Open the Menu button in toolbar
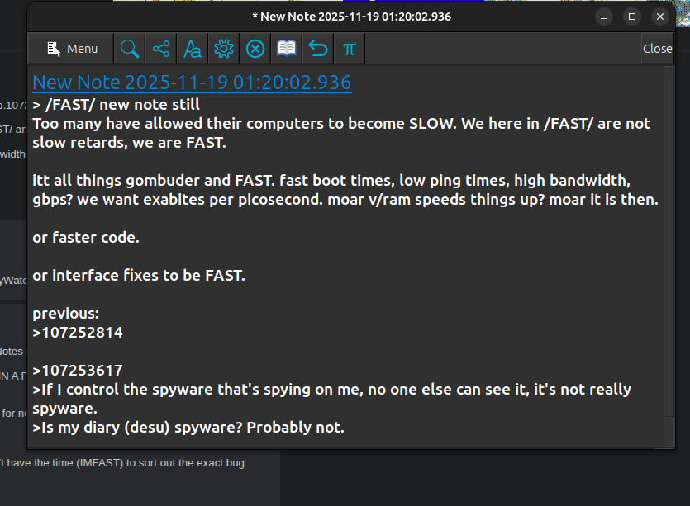 (71, 49)
